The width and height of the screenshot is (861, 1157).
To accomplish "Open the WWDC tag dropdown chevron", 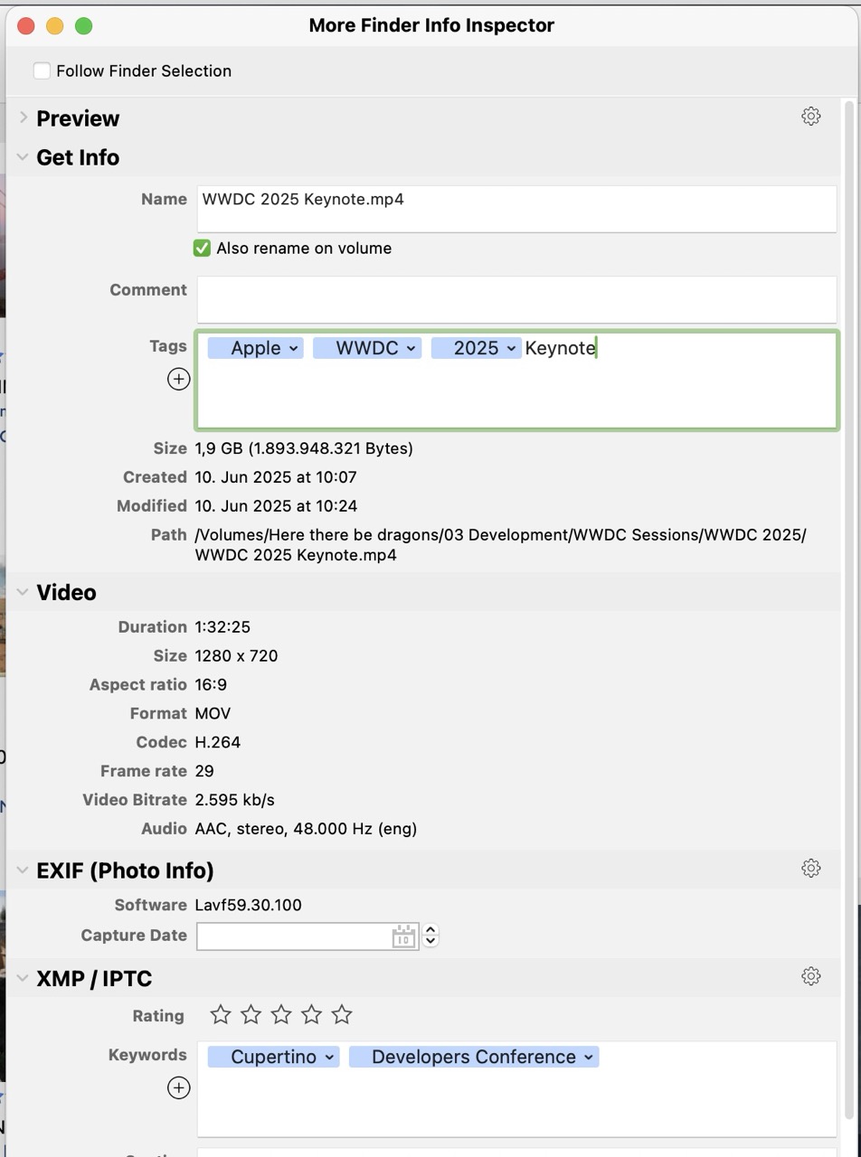I will (x=412, y=347).
